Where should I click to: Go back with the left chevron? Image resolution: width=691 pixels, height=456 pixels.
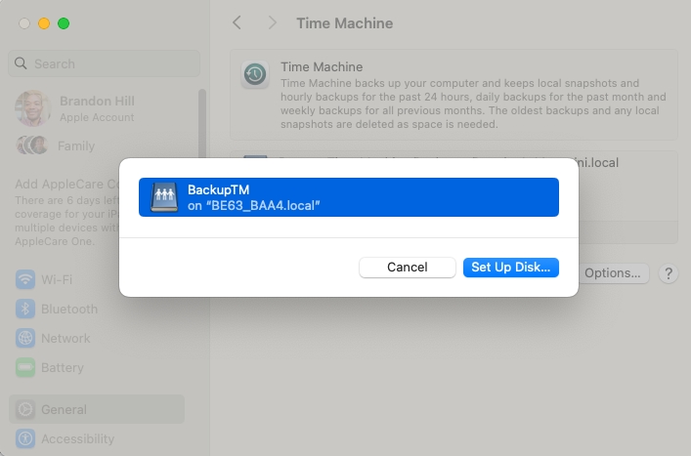point(238,22)
